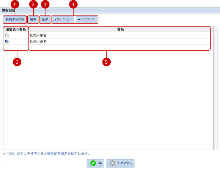This screenshot has height=169, width=220.
Task: Select the 社外用署名 row name
Action: [x=38, y=41]
